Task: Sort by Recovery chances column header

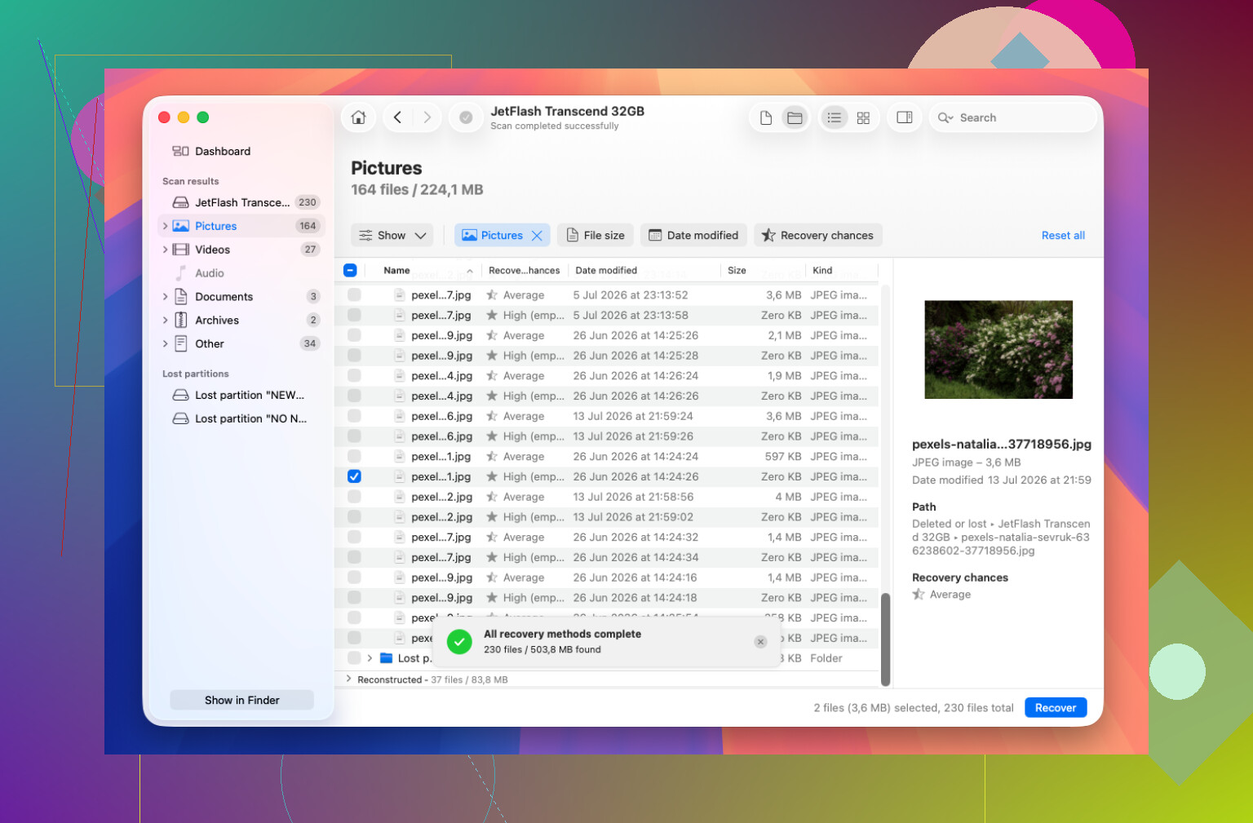Action: click(x=524, y=270)
